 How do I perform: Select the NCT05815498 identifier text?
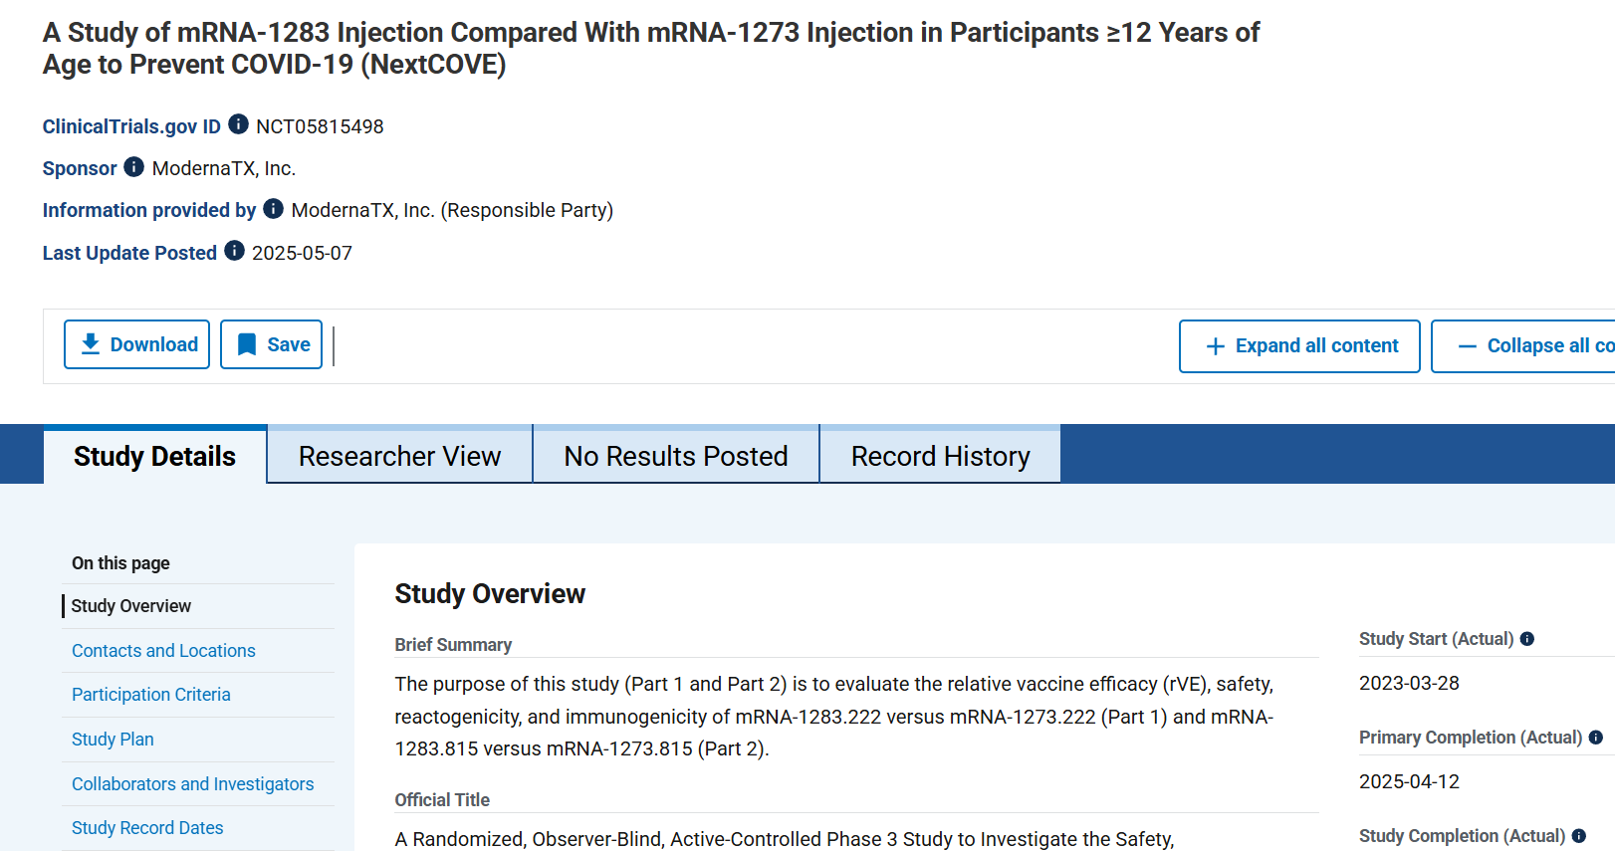pos(320,126)
